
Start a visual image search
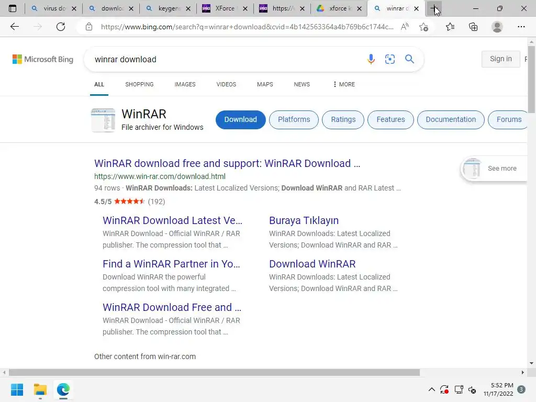[389, 59]
